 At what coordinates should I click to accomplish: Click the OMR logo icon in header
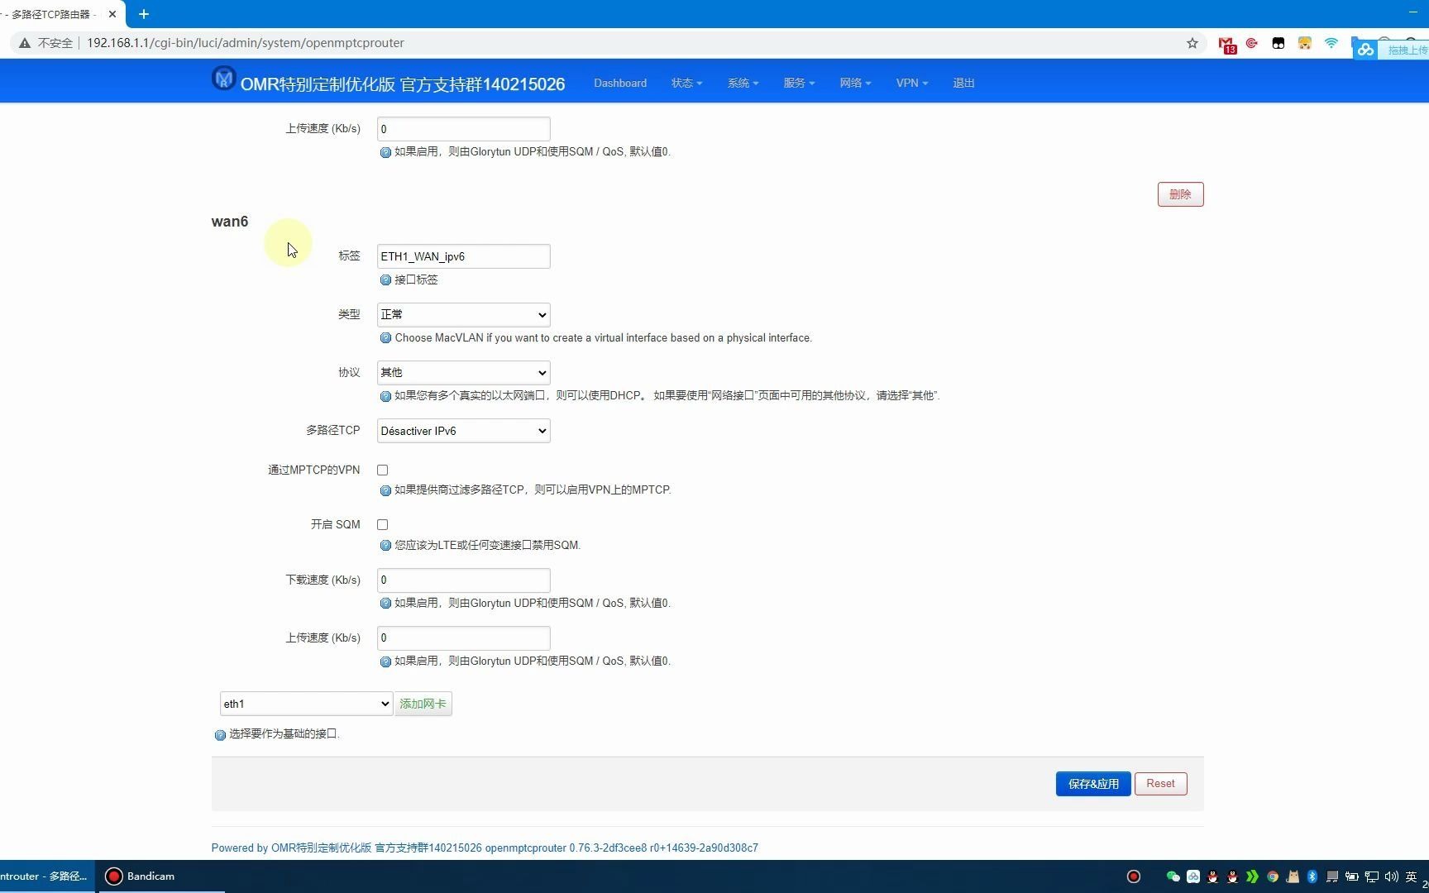pos(223,79)
